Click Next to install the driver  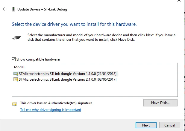[146, 125]
